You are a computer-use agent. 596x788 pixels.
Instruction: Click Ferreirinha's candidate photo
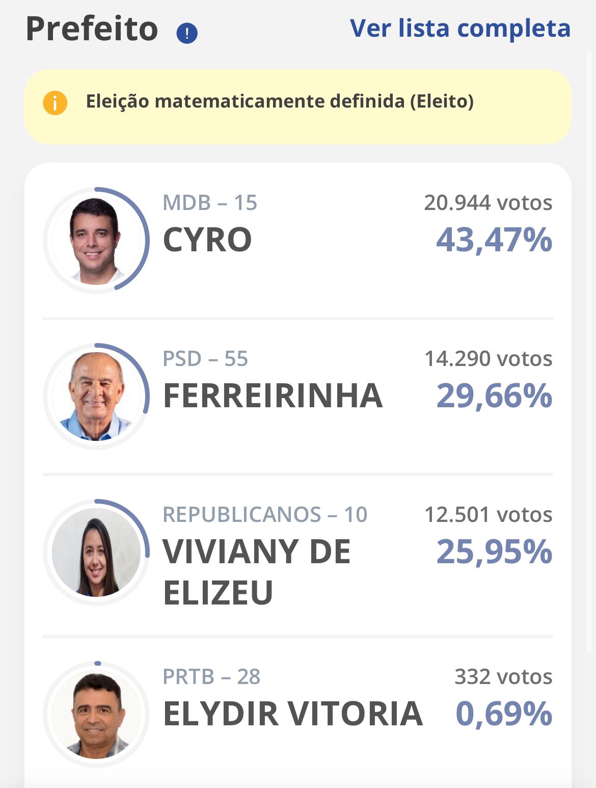96,396
